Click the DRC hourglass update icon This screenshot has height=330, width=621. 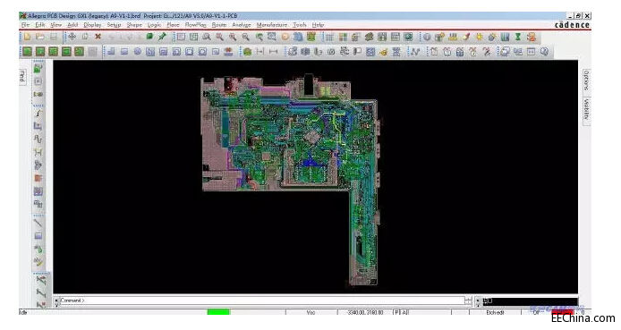(517, 38)
